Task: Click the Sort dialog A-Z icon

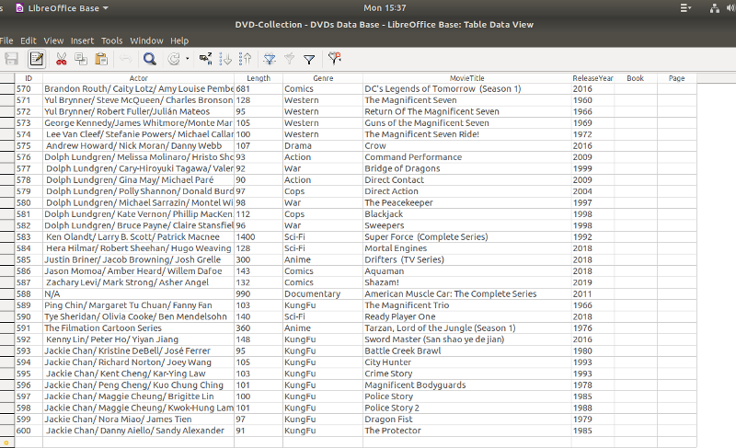Action: (205, 59)
